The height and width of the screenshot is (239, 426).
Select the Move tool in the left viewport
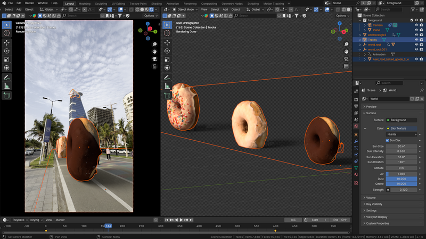(7, 42)
